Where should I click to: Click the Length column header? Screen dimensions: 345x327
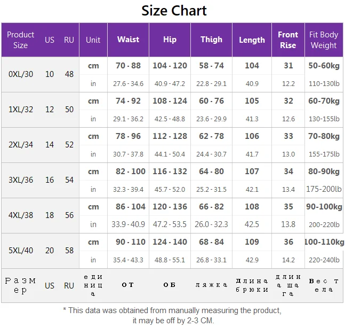pyautogui.click(x=252, y=40)
